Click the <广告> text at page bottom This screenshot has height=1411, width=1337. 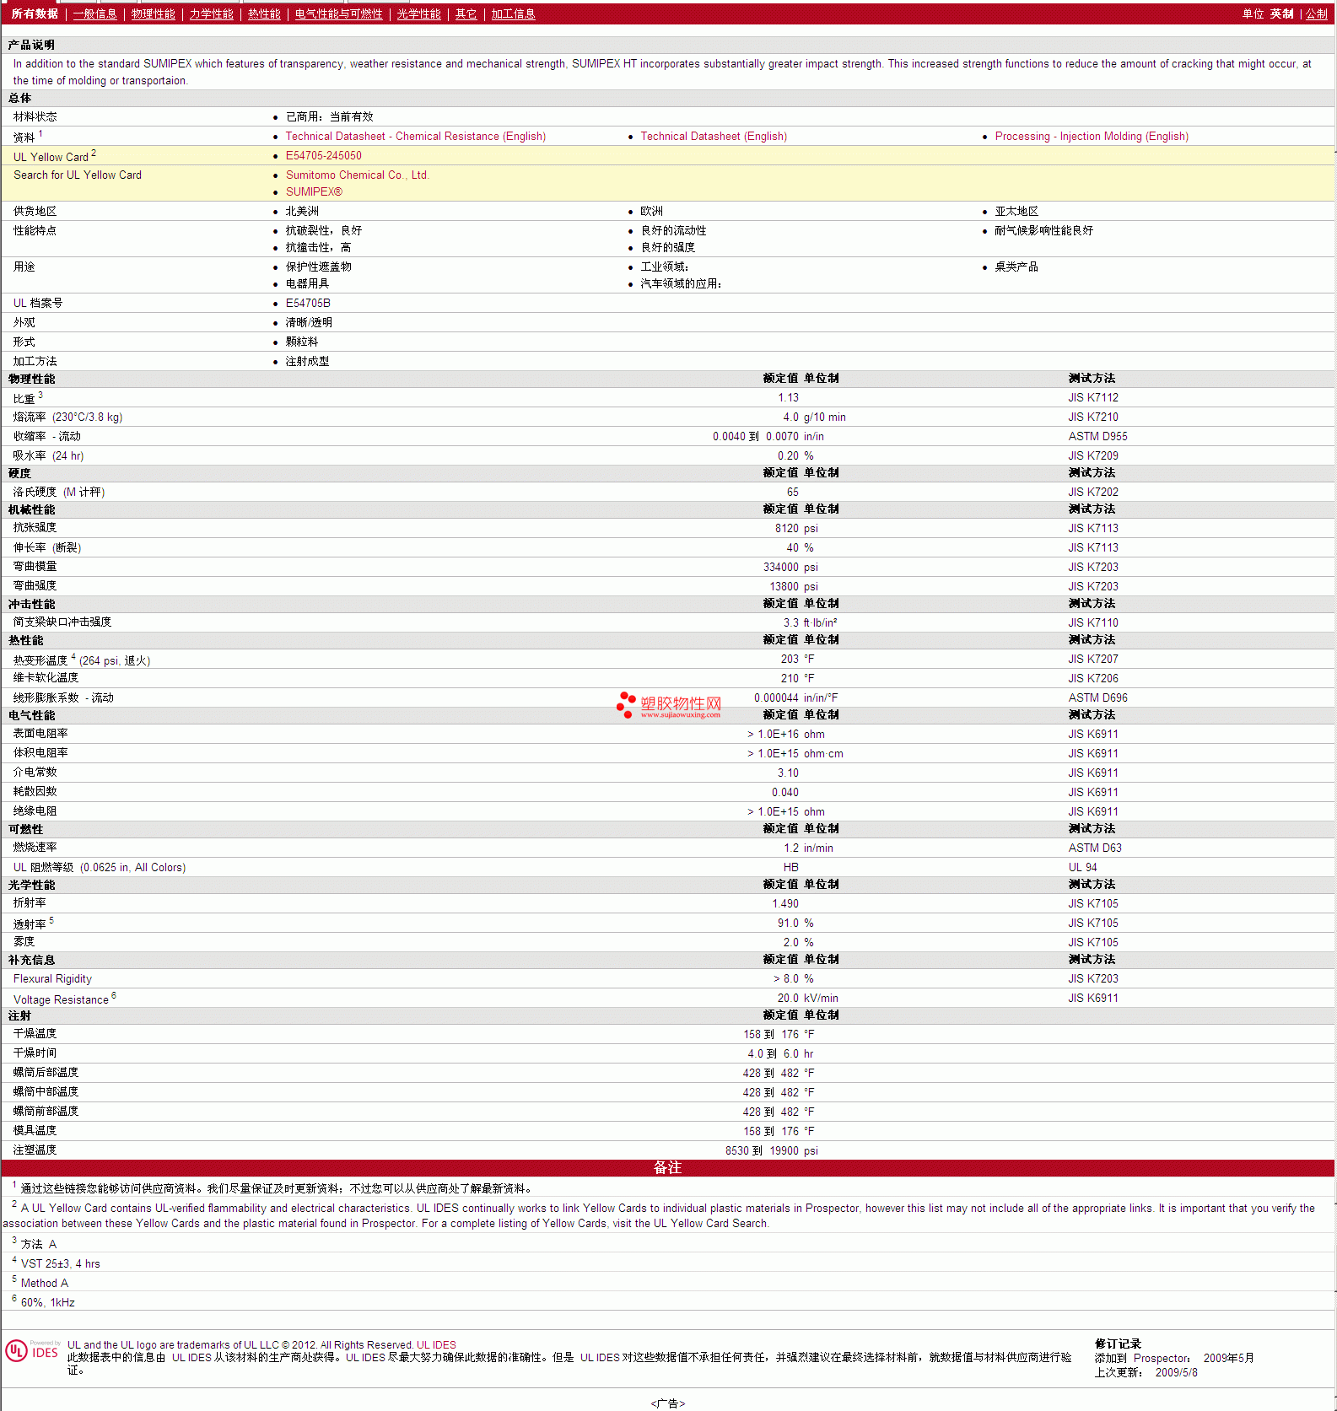click(x=668, y=1403)
